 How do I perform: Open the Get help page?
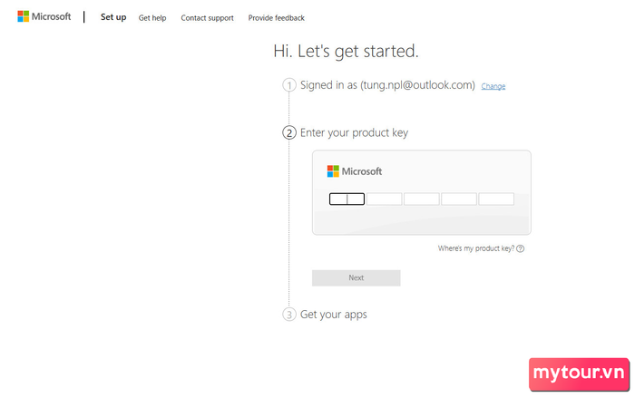click(152, 18)
